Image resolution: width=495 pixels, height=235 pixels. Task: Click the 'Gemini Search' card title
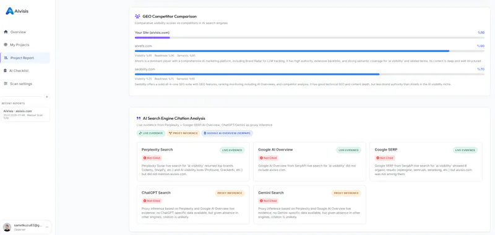(271, 192)
